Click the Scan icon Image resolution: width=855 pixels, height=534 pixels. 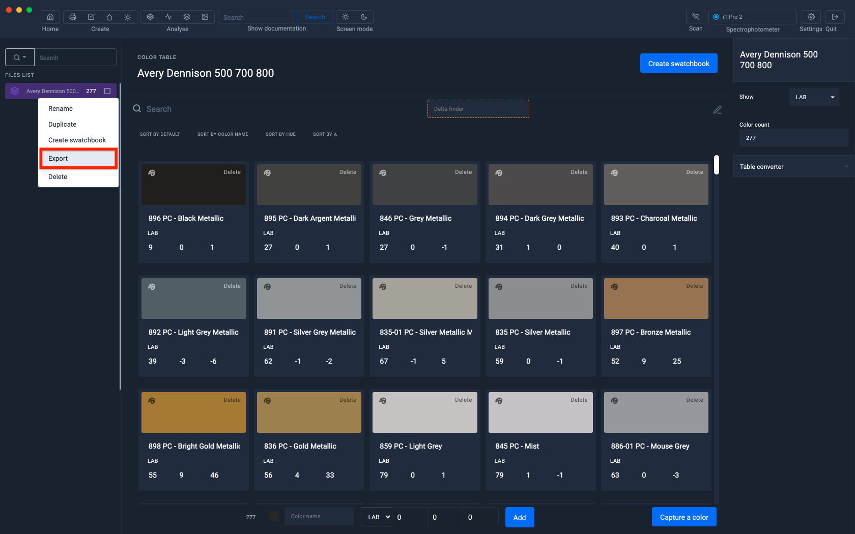[696, 17]
